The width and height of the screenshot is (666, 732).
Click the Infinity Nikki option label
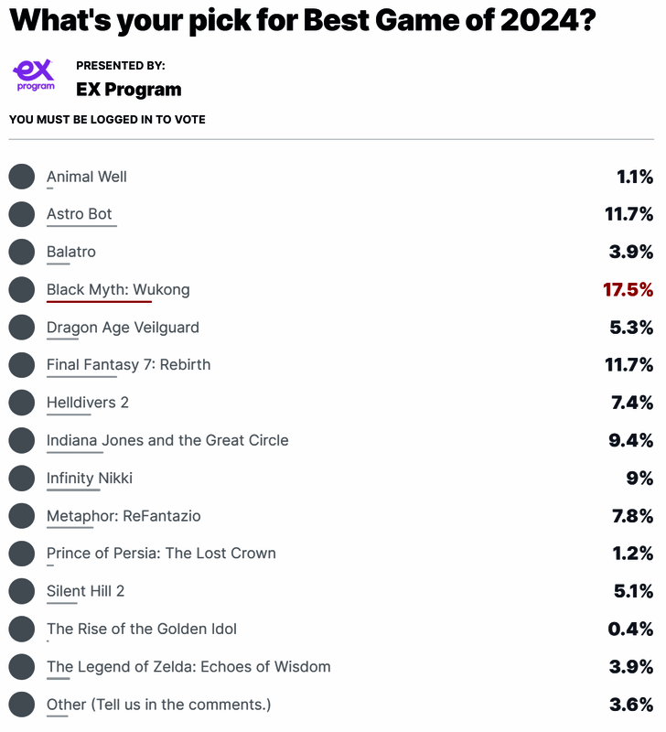[90, 478]
